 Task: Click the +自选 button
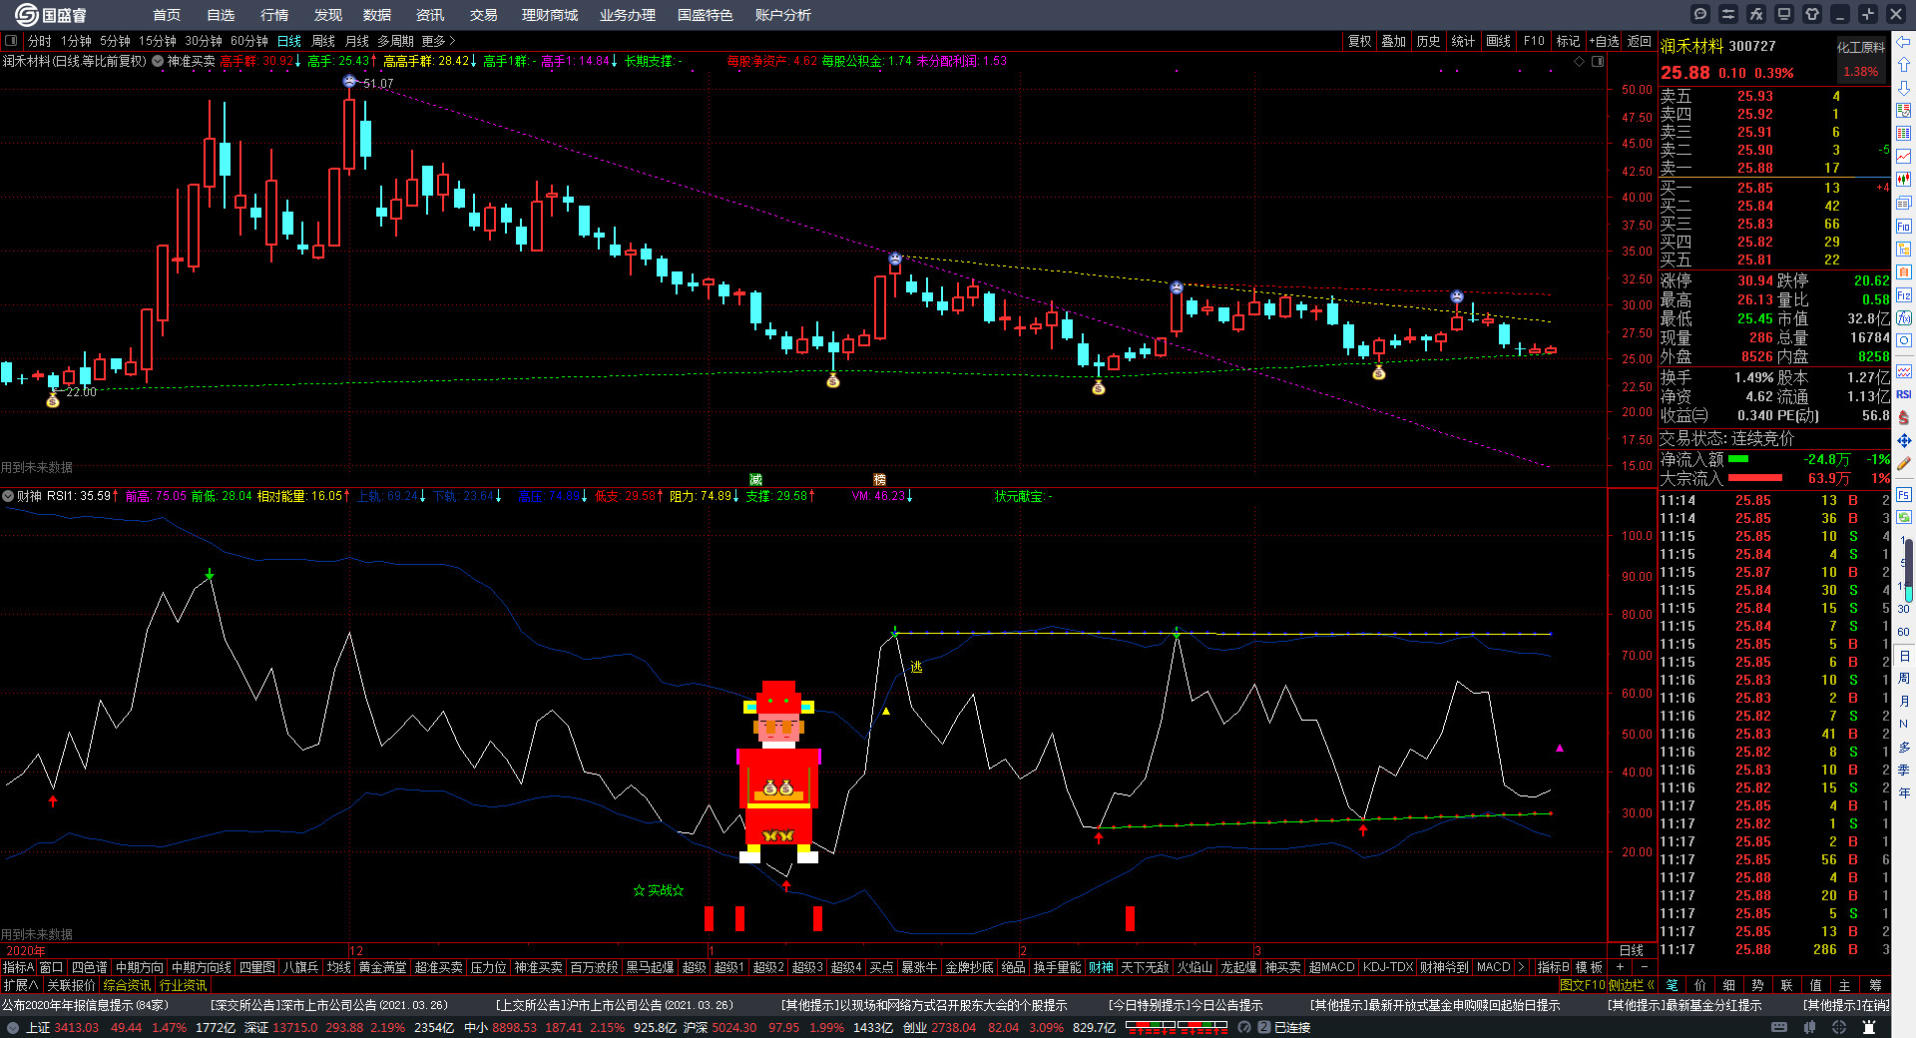(x=1605, y=41)
